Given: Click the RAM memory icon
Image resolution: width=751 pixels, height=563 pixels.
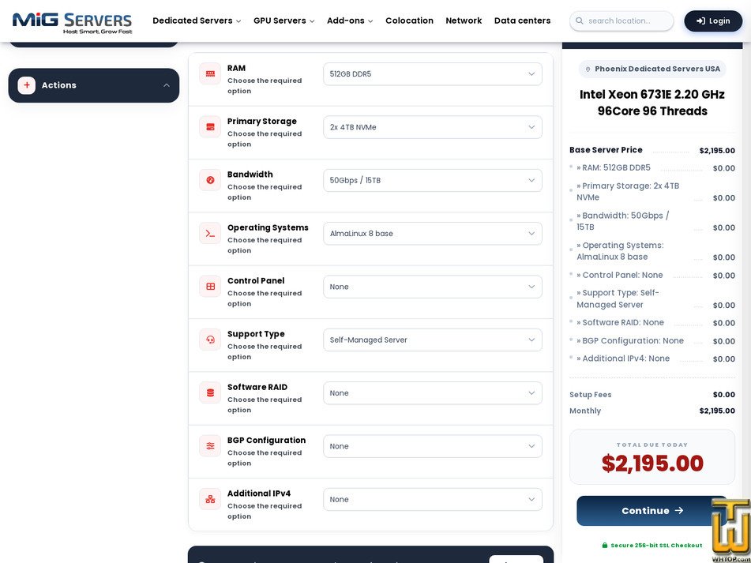Looking at the screenshot, I should tap(210, 73).
